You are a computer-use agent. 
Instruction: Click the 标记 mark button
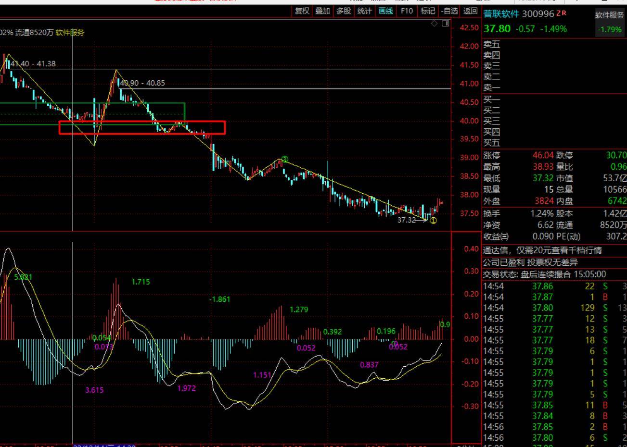point(427,11)
